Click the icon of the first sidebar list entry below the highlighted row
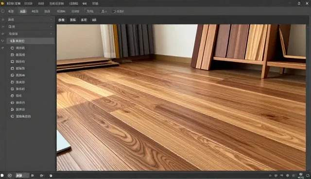 pos(12,48)
